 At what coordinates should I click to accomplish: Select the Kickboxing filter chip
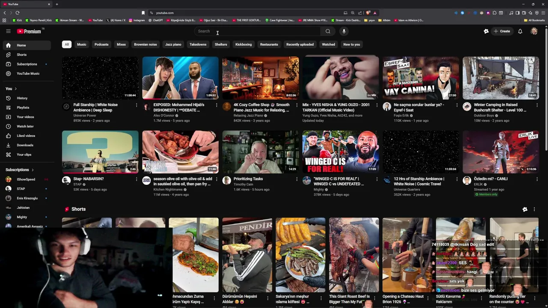coord(244,44)
